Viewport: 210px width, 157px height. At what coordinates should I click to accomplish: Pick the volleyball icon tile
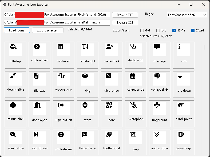160,84
